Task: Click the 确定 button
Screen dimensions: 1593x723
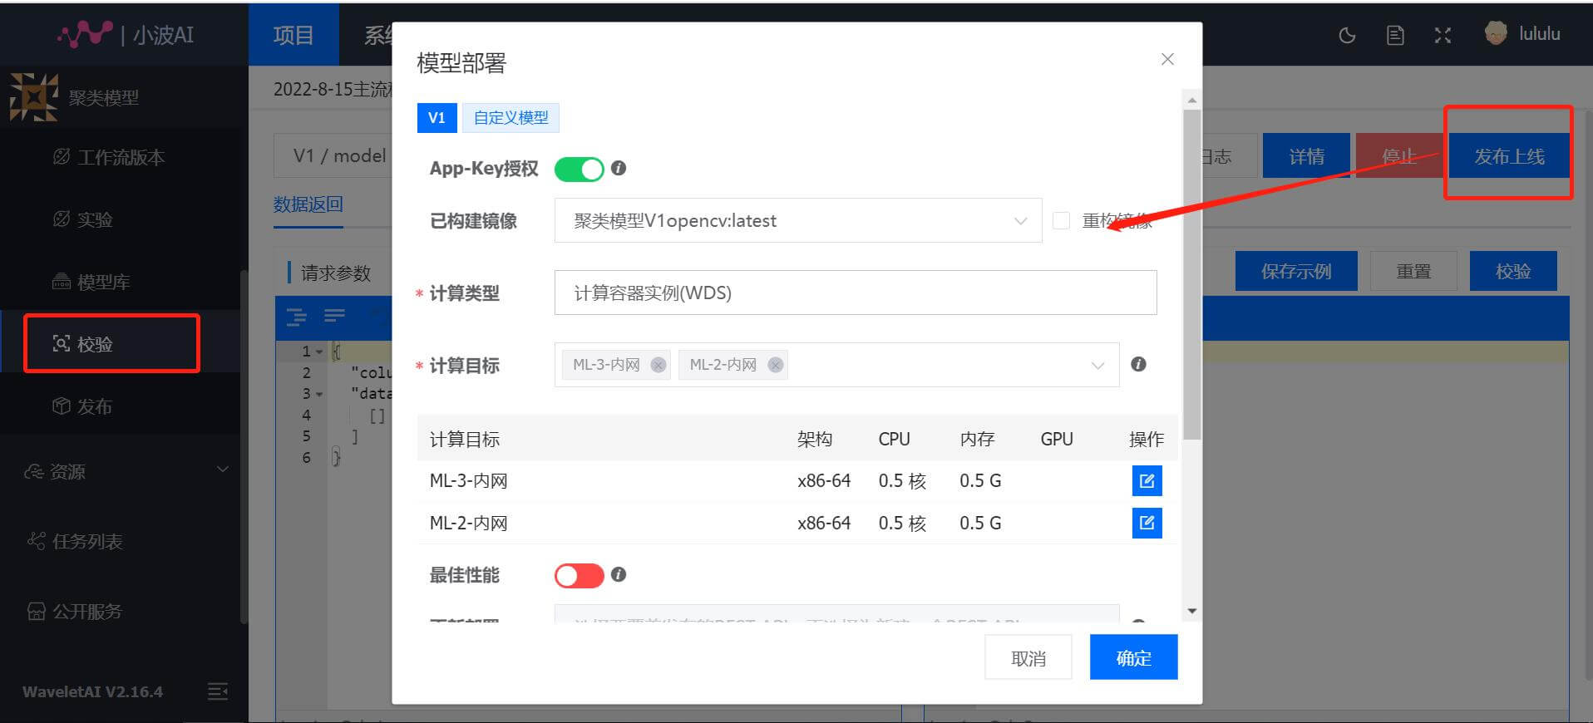Action: click(1133, 657)
